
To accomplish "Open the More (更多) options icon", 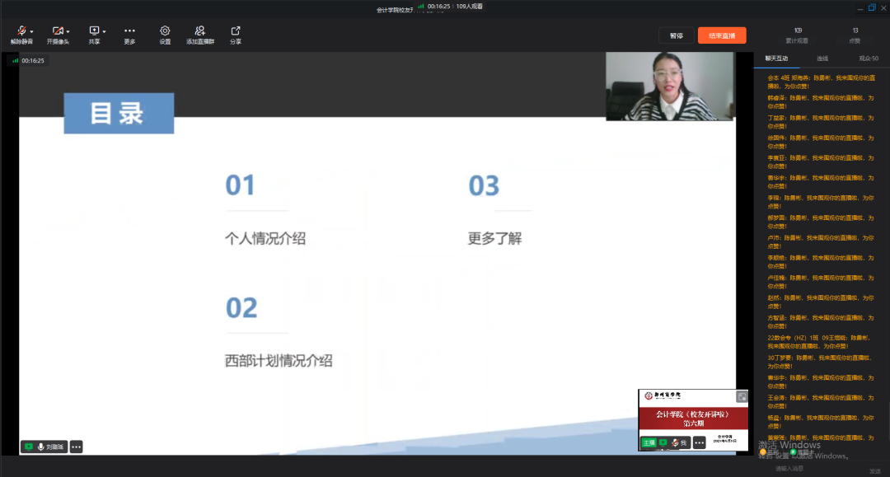I will click(x=129, y=31).
